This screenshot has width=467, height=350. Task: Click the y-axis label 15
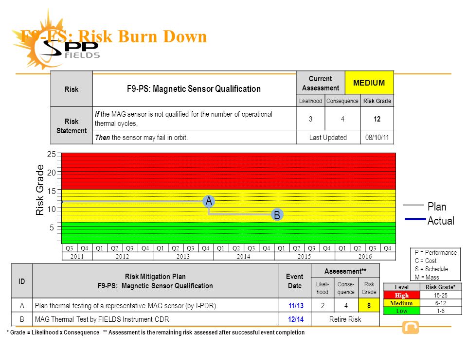(52, 191)
